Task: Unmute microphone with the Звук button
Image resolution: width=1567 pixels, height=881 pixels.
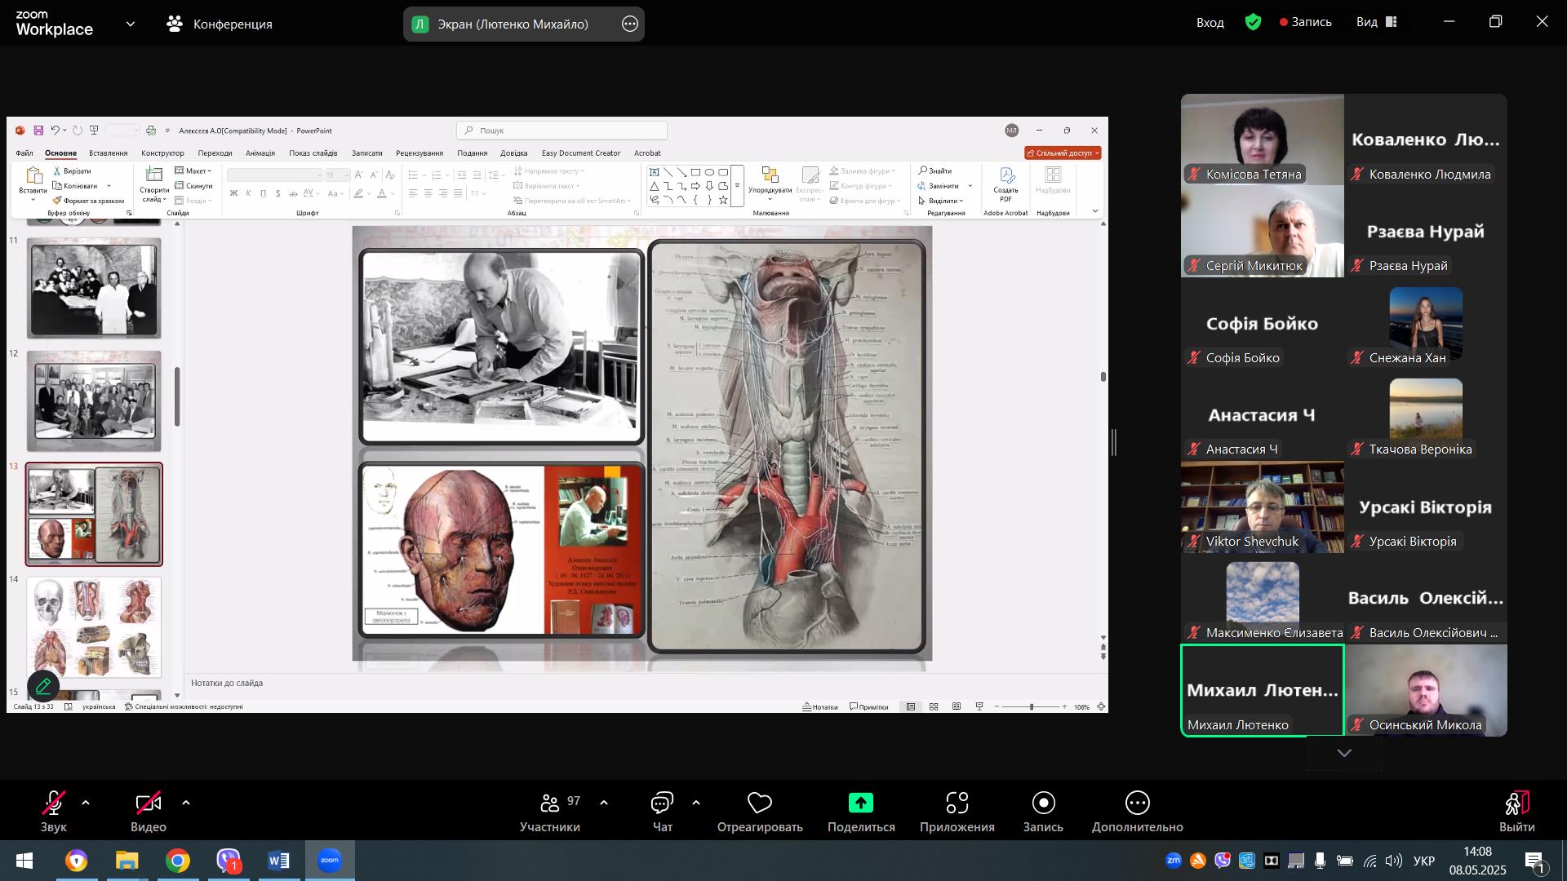Action: [54, 812]
